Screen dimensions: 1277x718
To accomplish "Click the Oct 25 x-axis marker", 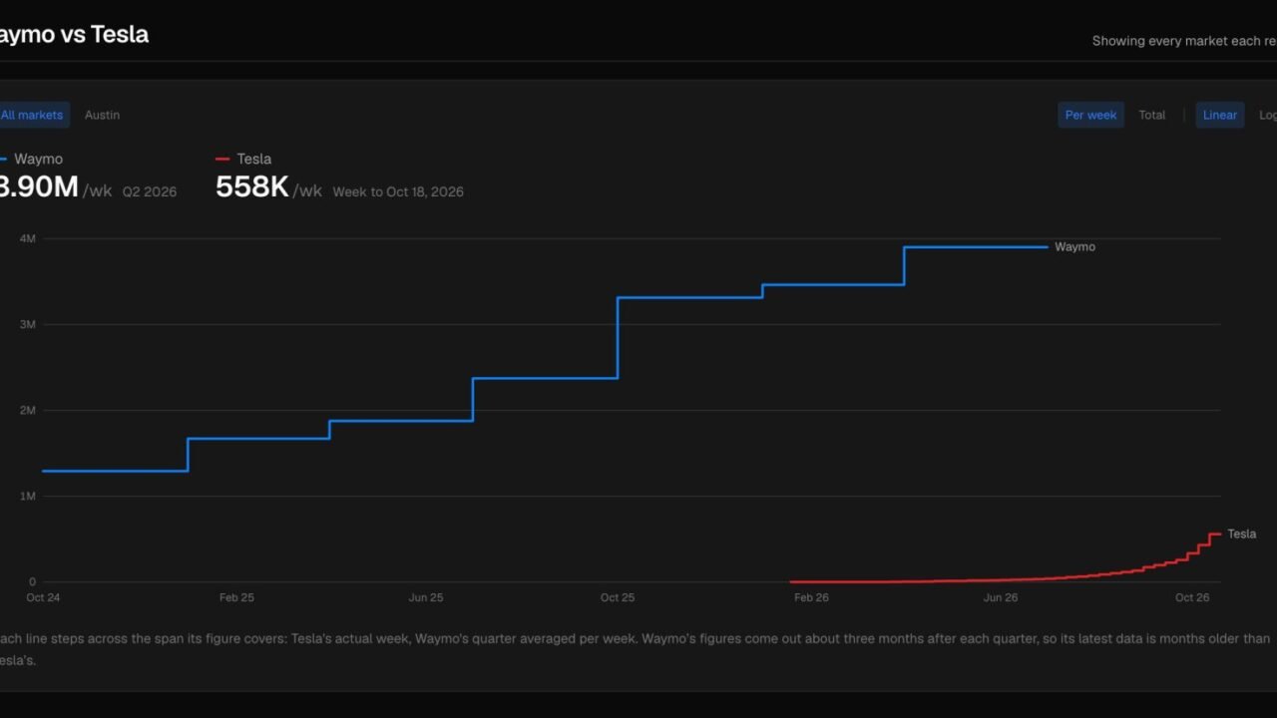I will 618,597.
